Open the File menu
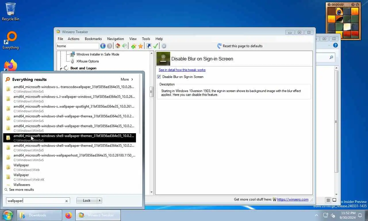Viewport: 368px width, 221px height. [x=60, y=39]
